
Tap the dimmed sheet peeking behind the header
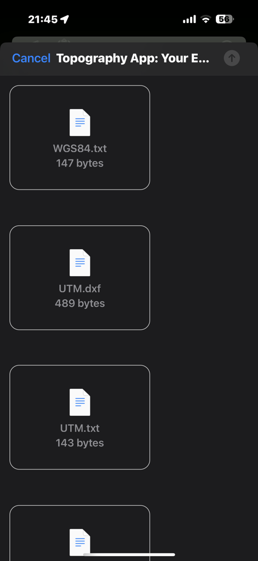point(129,39)
